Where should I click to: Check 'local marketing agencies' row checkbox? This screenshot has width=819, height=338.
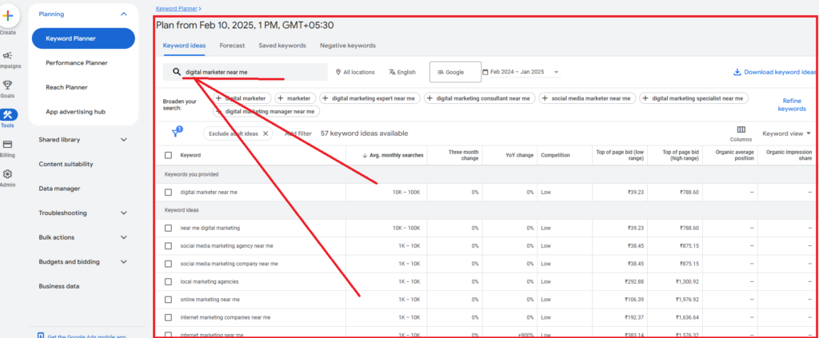point(168,281)
